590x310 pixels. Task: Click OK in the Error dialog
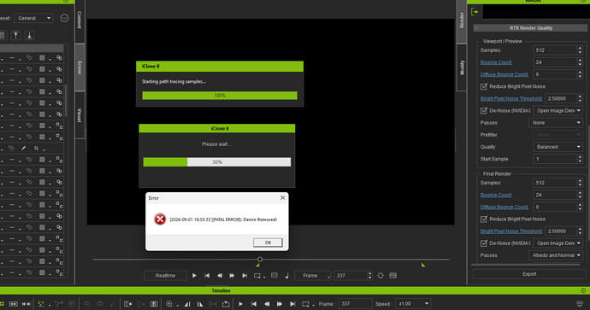[268, 243]
